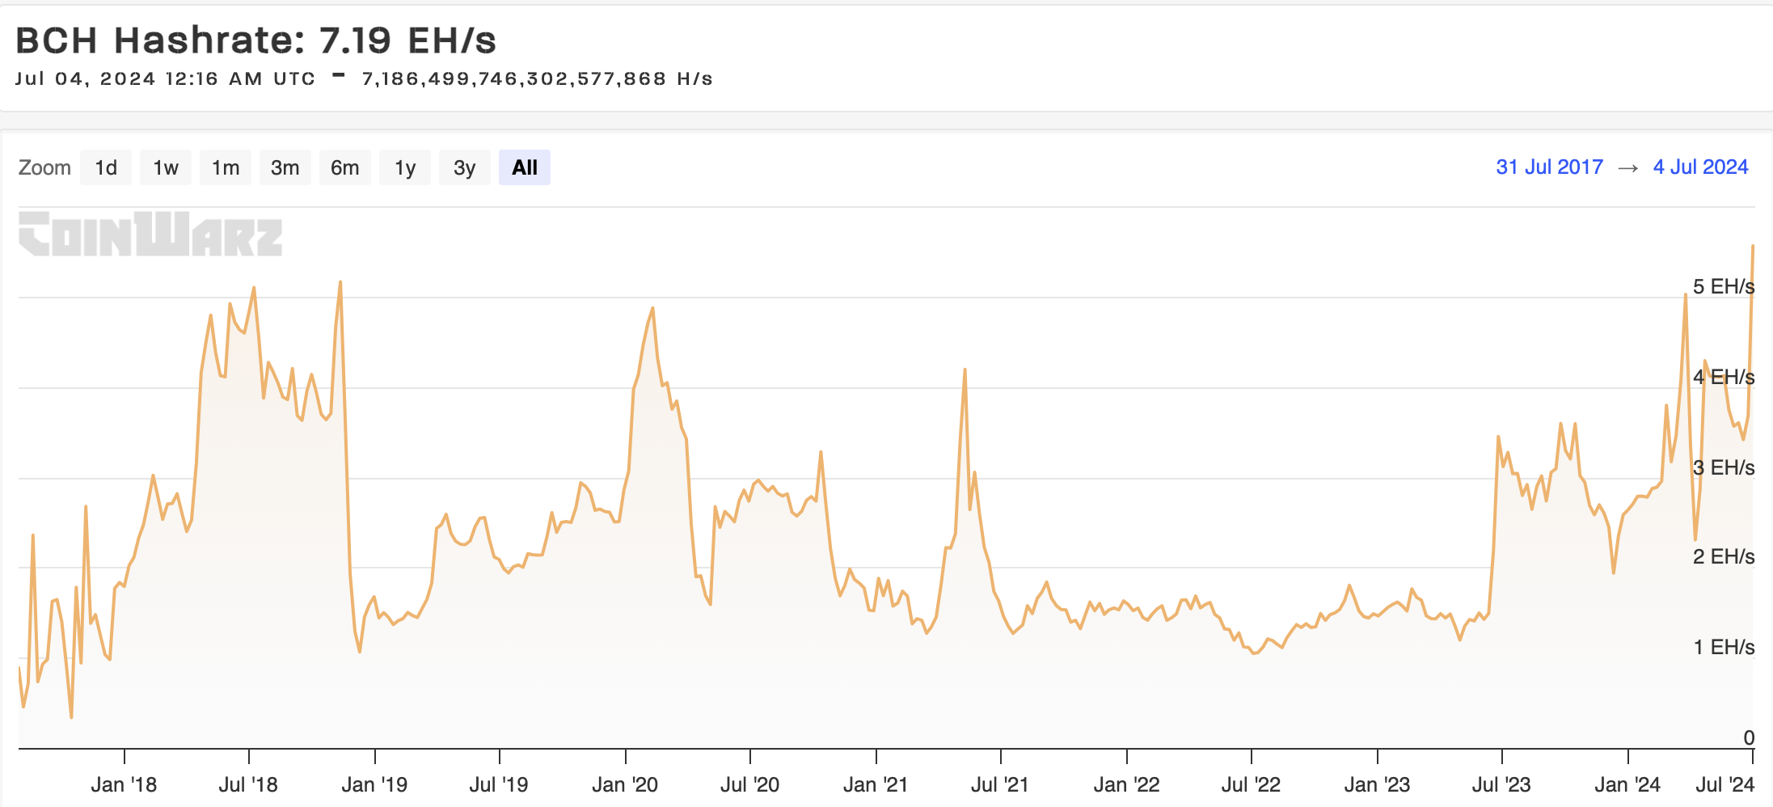Click the Jan '22 x-axis label
The width and height of the screenshot is (1773, 807).
1126,784
